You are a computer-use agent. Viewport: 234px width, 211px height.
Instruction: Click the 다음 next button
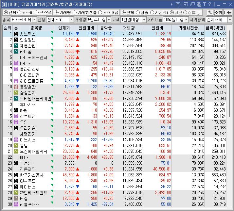pos(227,12)
